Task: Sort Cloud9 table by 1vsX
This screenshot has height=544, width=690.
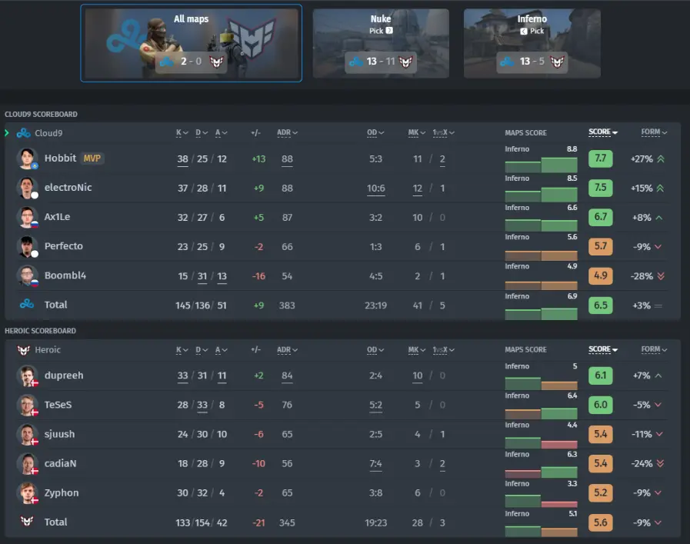Action: 443,132
